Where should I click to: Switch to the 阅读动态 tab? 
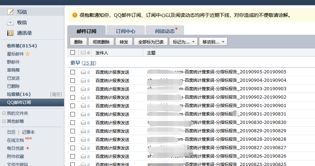[165, 31]
